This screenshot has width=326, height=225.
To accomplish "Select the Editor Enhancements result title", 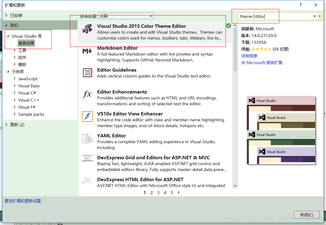I will click(122, 92).
